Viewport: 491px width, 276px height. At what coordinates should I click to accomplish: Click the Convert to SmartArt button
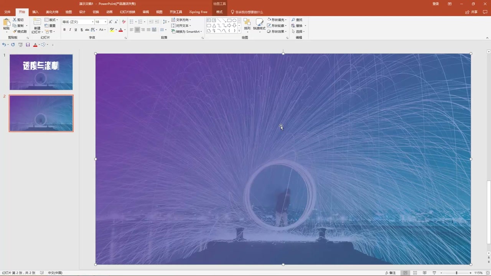click(x=186, y=31)
